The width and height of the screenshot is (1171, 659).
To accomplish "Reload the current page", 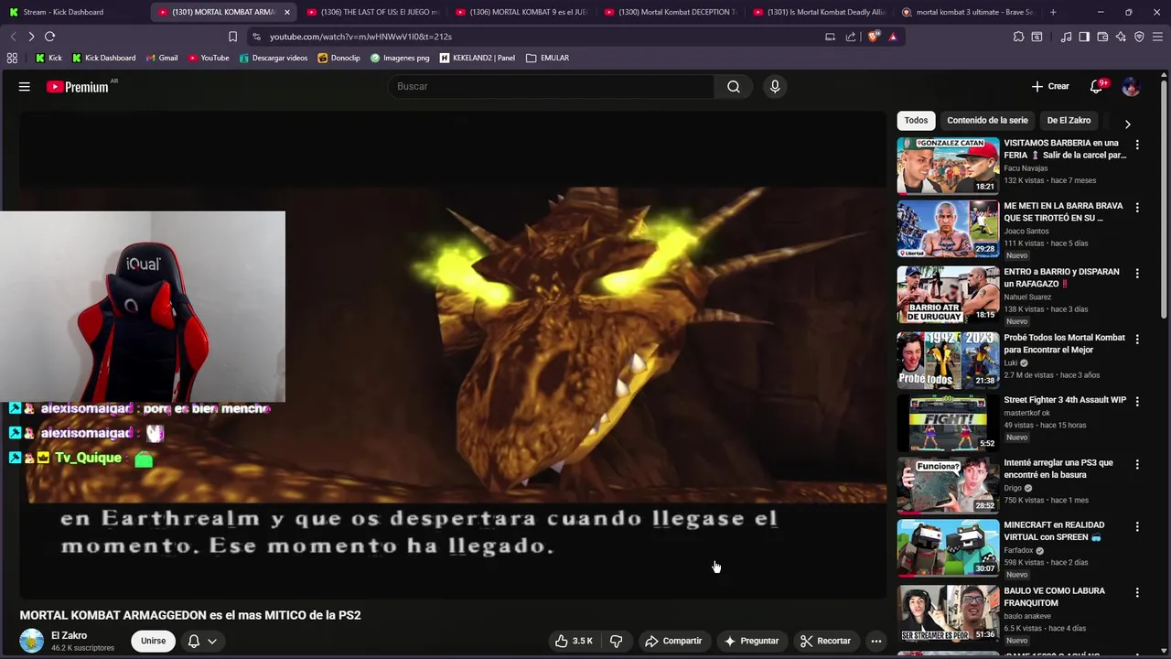I will pos(49,37).
